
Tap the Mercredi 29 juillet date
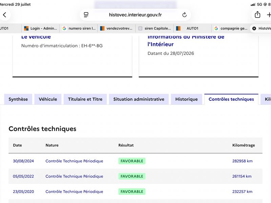tap(15, 4)
